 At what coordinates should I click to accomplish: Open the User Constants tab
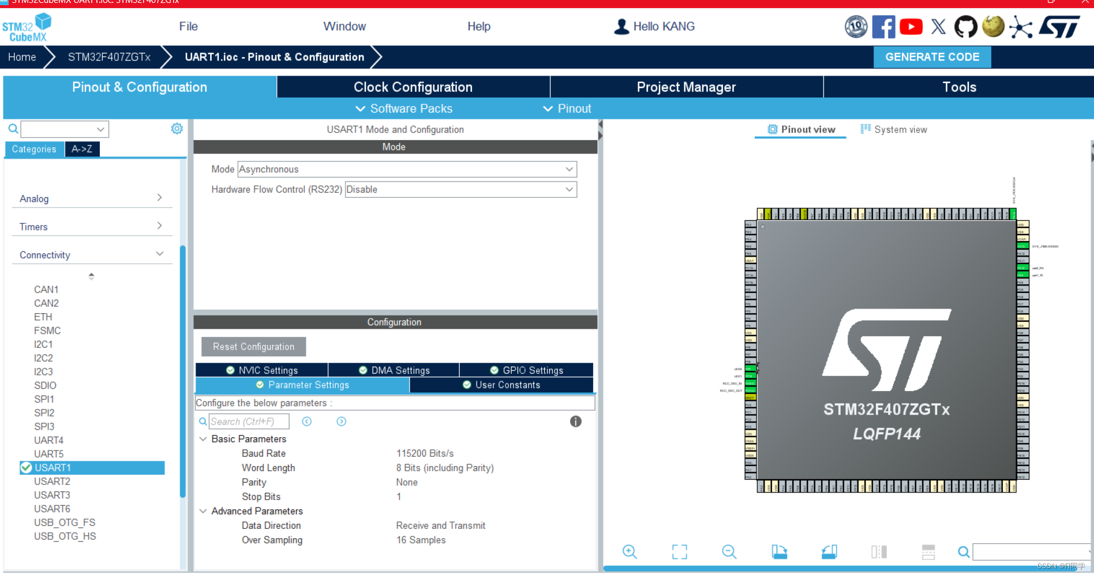(501, 385)
